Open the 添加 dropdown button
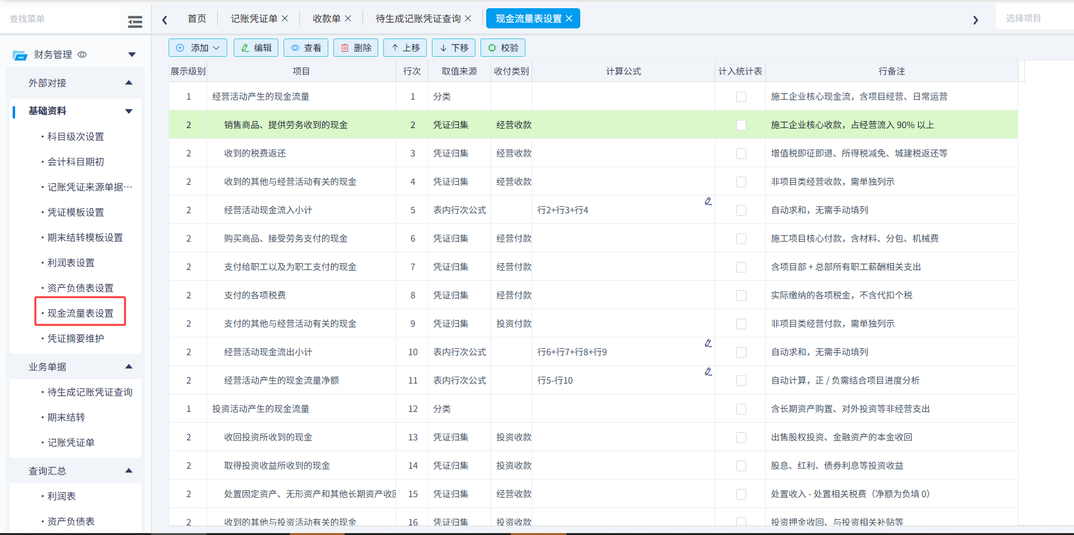Screen dimensions: 1074x535 198,48
